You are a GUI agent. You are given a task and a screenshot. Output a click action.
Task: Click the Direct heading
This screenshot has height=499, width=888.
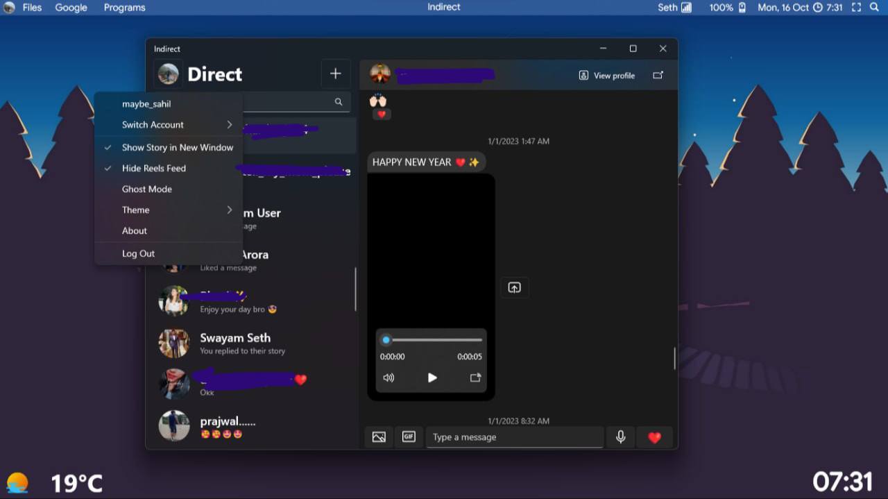(215, 74)
